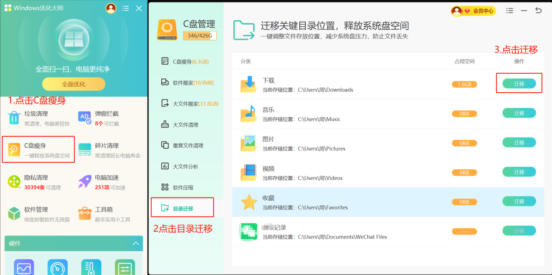Click the 音乐 folder icon
The width and height of the screenshot is (552, 275).
pyautogui.click(x=248, y=113)
